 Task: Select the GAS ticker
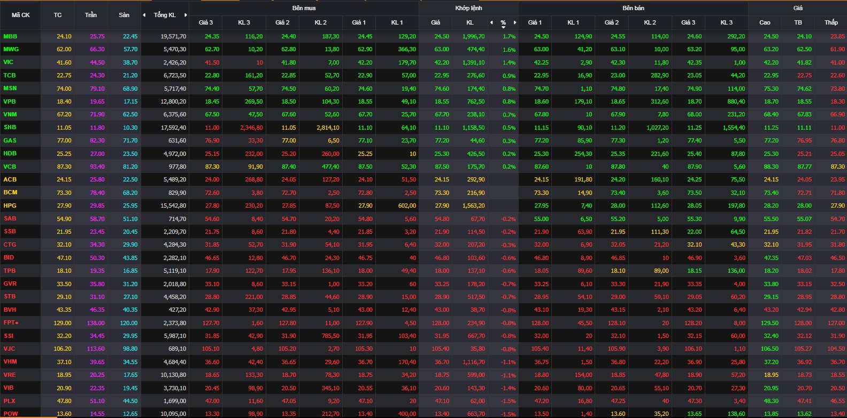(10, 140)
